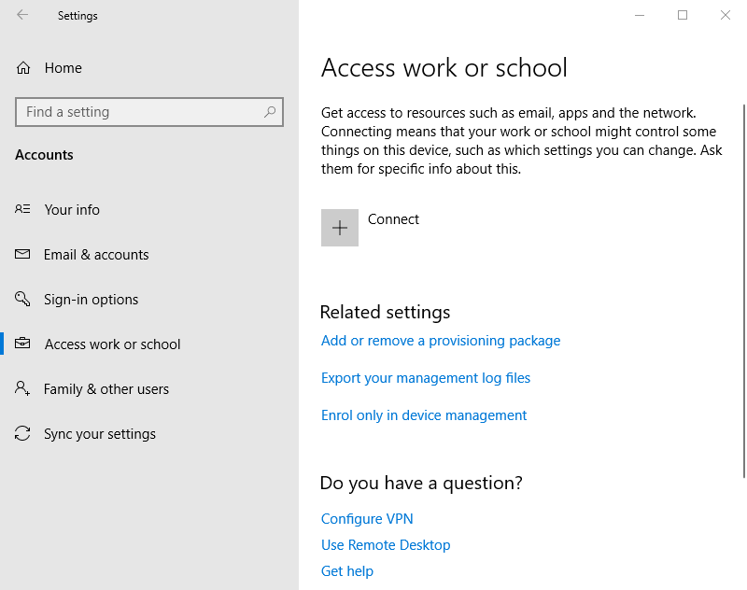This screenshot has width=747, height=590.
Task: Go to Email & accounts section
Action: click(x=96, y=255)
